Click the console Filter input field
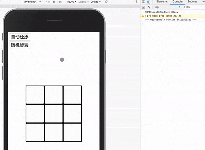205x150 pixels. [194, 7]
